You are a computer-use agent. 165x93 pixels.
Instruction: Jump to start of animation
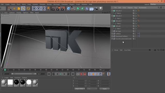(49, 74)
